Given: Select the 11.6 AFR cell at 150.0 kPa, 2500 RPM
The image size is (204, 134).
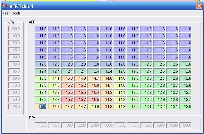Looking at the screenshot, I should click(94, 43).
